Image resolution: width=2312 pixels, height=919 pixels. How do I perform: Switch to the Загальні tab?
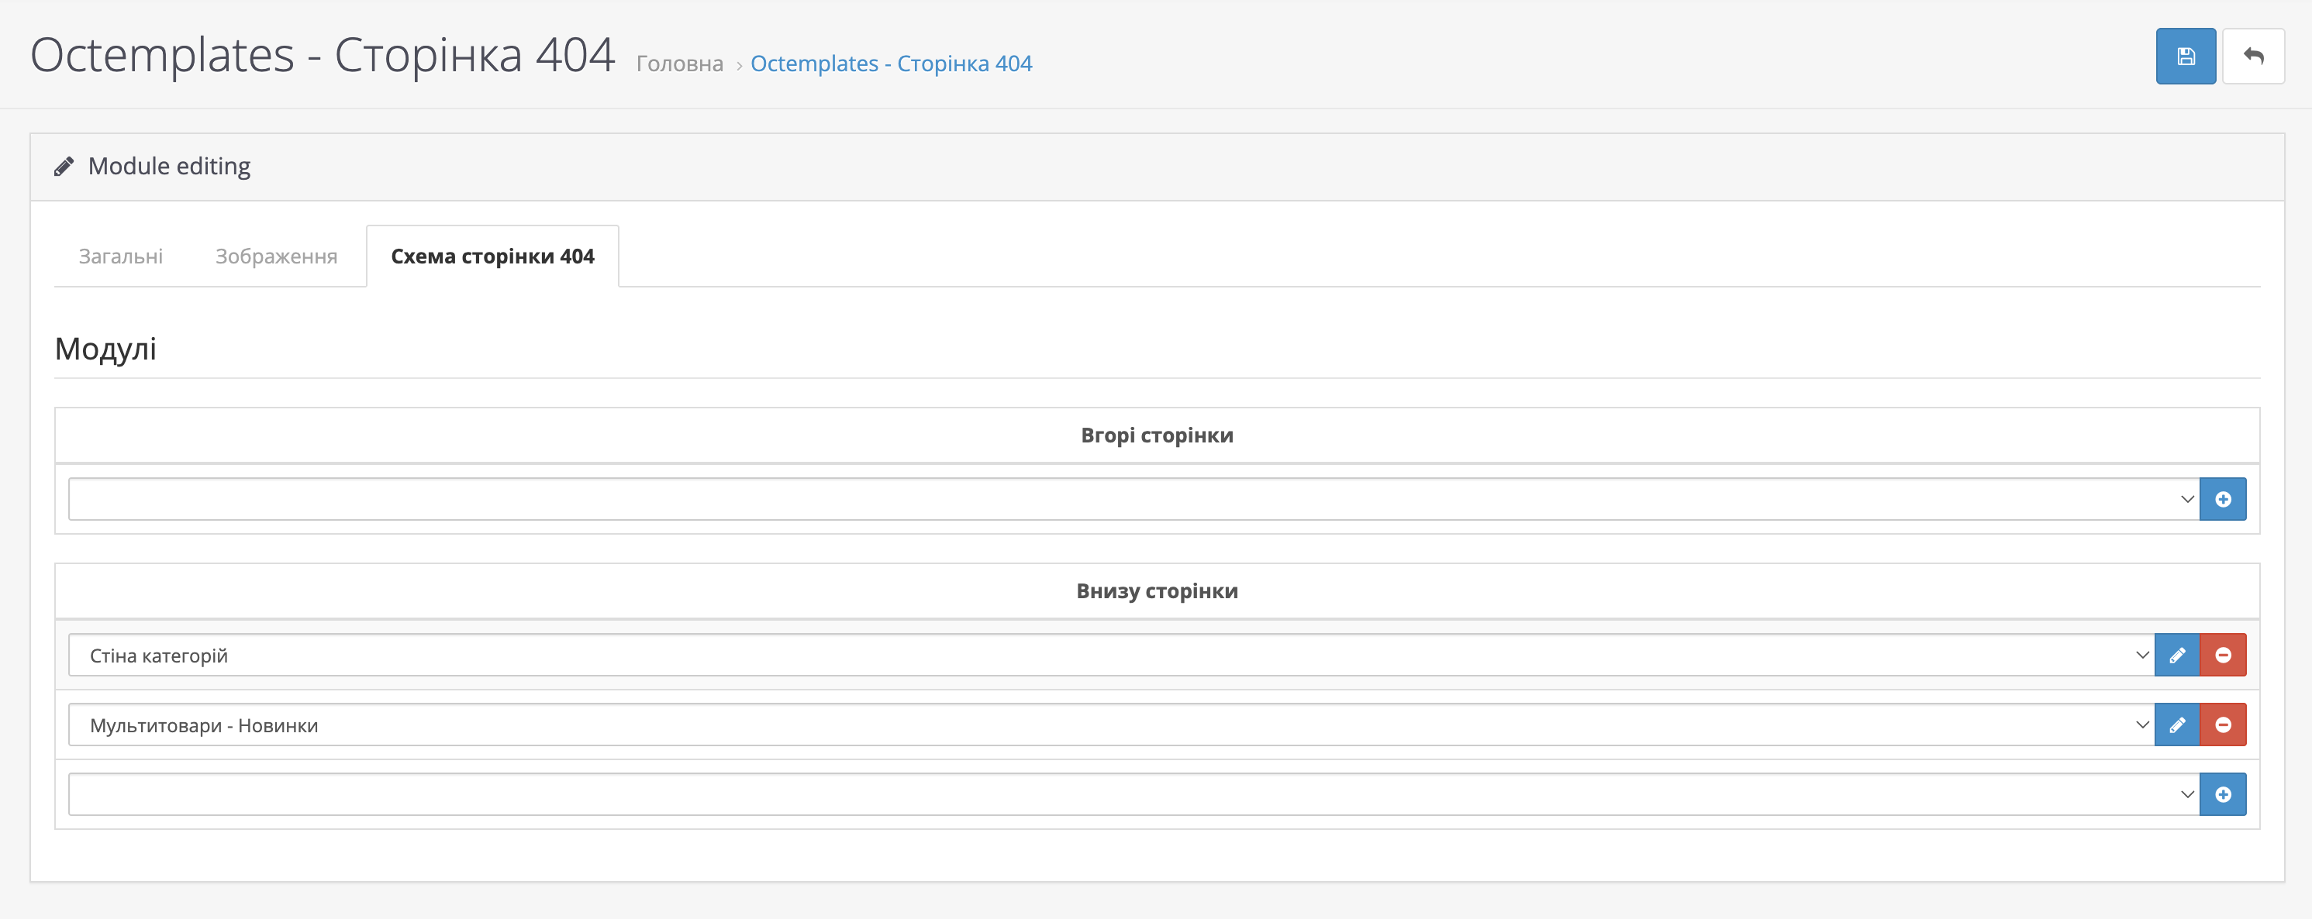[120, 256]
